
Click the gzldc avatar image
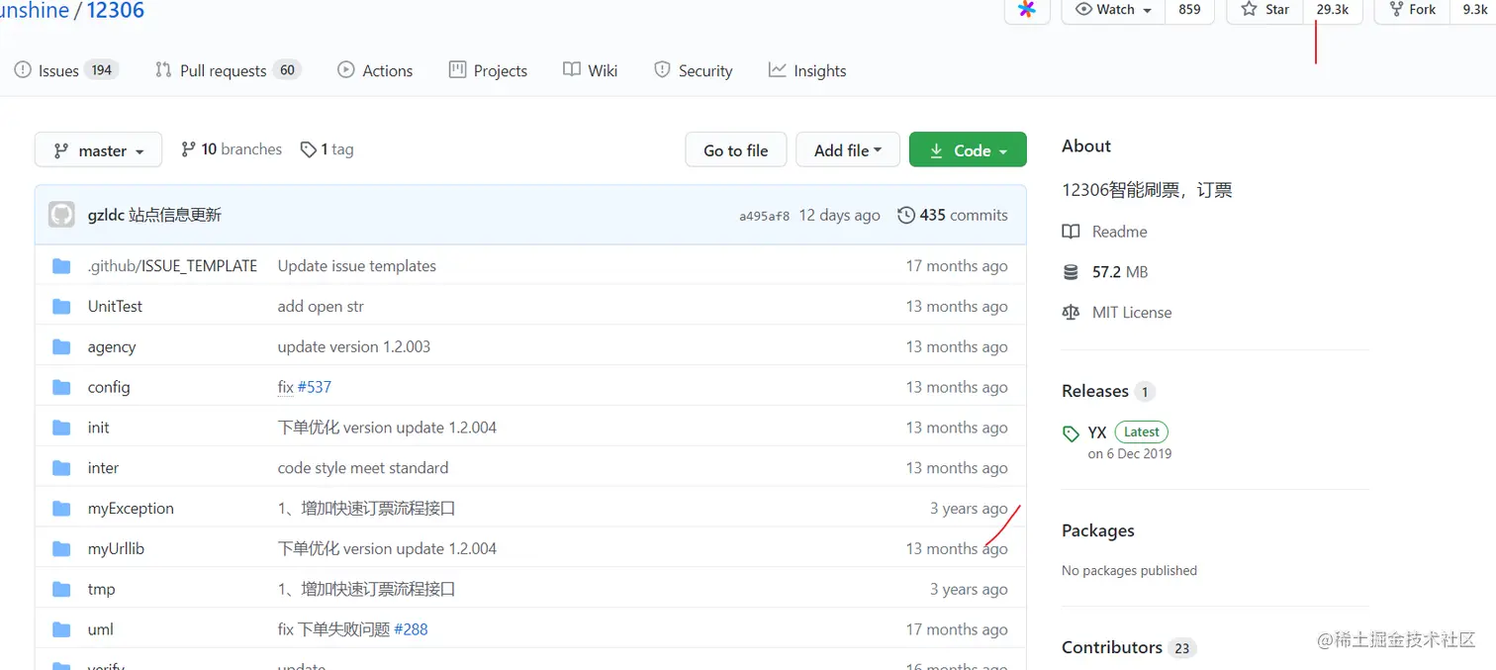click(61, 215)
